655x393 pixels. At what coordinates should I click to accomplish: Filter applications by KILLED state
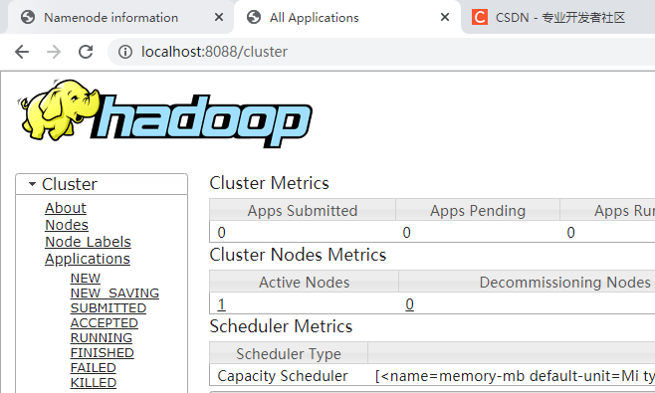click(x=94, y=383)
